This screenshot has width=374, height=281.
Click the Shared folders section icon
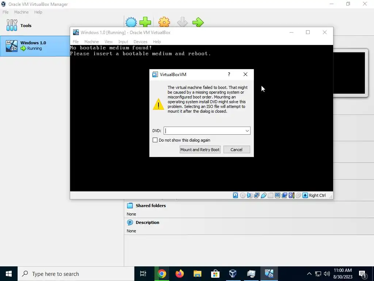click(x=130, y=206)
